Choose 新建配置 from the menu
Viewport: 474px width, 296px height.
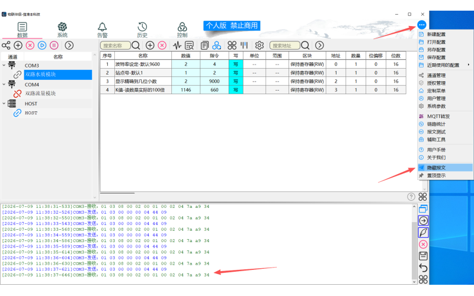point(445,34)
